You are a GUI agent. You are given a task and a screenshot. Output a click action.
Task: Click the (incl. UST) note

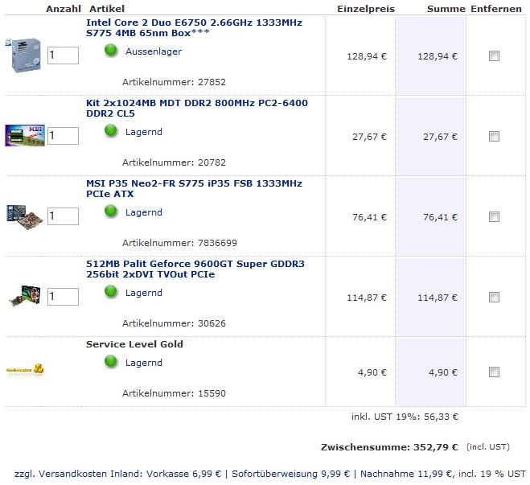487,447
